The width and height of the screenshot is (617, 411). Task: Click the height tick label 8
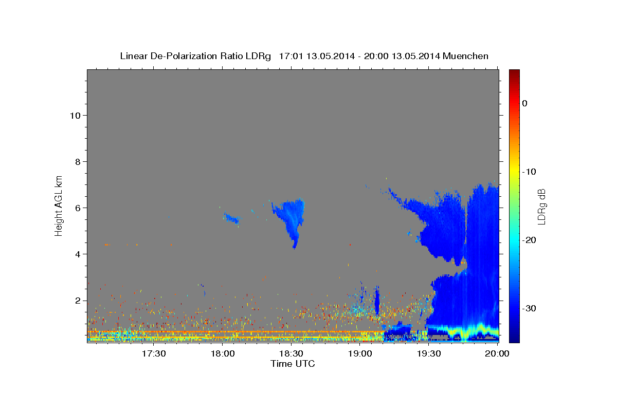point(78,161)
